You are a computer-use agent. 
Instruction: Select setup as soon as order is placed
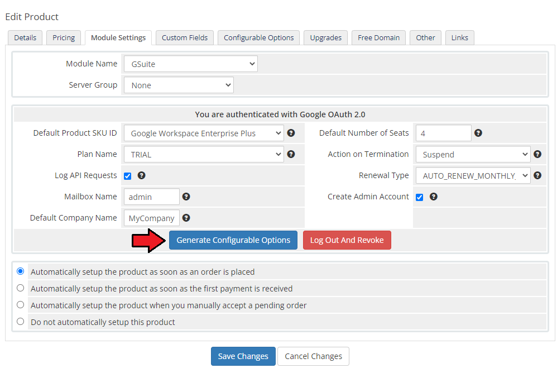[21, 271]
